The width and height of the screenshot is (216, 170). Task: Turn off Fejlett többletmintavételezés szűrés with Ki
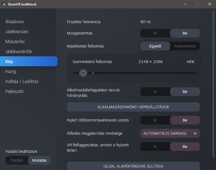pos(155,120)
